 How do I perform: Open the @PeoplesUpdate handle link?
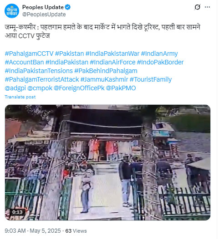pyautogui.click(x=44, y=15)
